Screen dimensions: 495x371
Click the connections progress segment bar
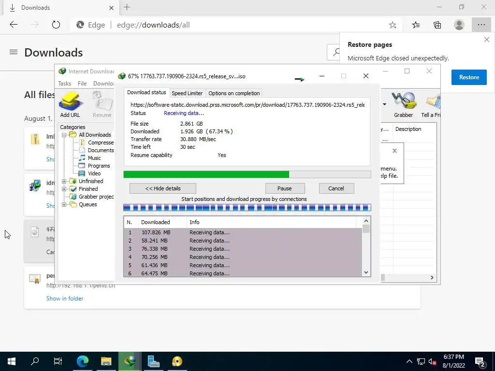click(247, 208)
